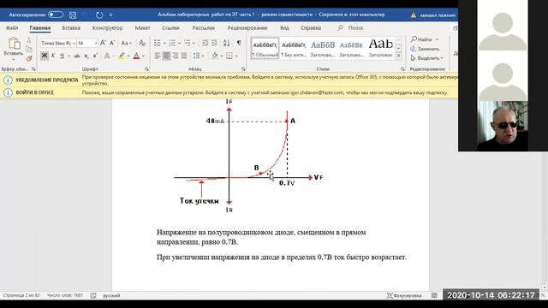
Task: Justify the text
Action: (184, 56)
